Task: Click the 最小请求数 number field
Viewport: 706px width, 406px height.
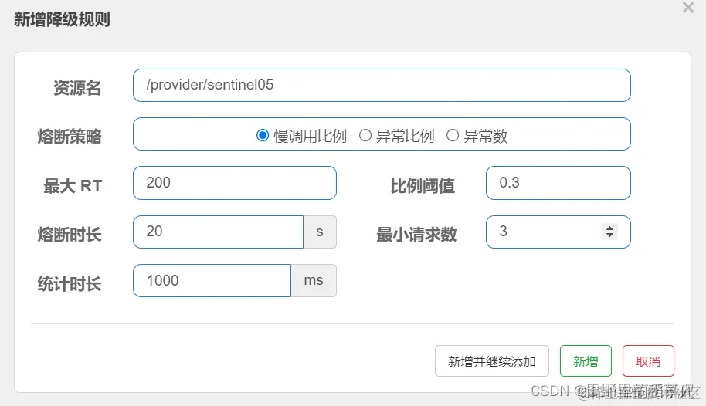Action: click(558, 232)
